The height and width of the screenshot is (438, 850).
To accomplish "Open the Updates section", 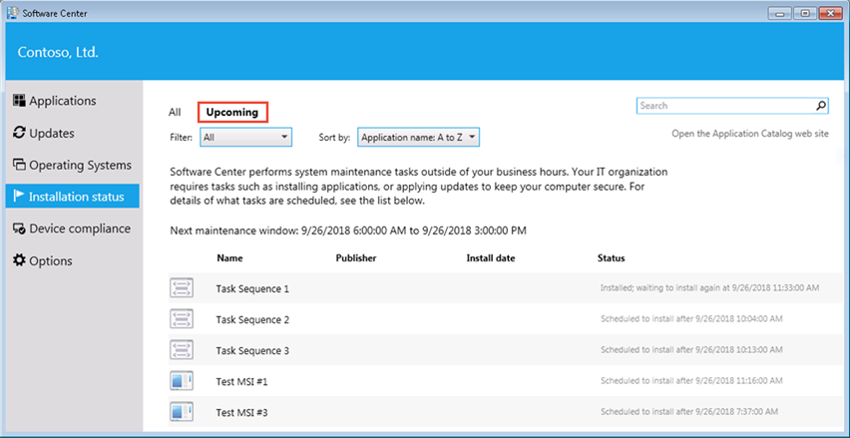I will (72, 133).
